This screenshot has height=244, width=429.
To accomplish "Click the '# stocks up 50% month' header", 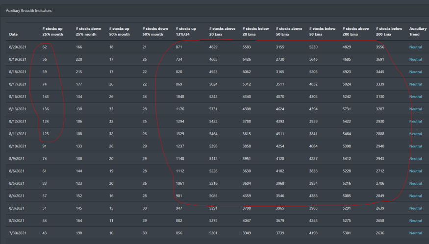I will 119,31.
